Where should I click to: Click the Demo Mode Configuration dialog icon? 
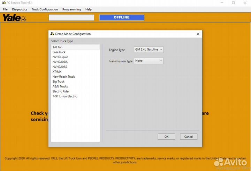pos(52,34)
